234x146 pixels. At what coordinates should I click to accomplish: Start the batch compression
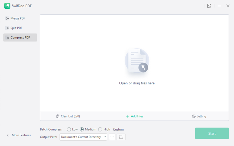pyautogui.click(x=212, y=133)
